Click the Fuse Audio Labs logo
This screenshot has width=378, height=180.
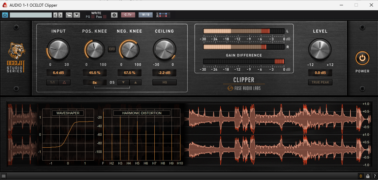244,88
